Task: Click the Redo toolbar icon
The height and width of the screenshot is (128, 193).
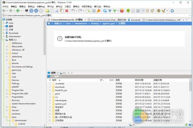Action: click(x=80, y=11)
